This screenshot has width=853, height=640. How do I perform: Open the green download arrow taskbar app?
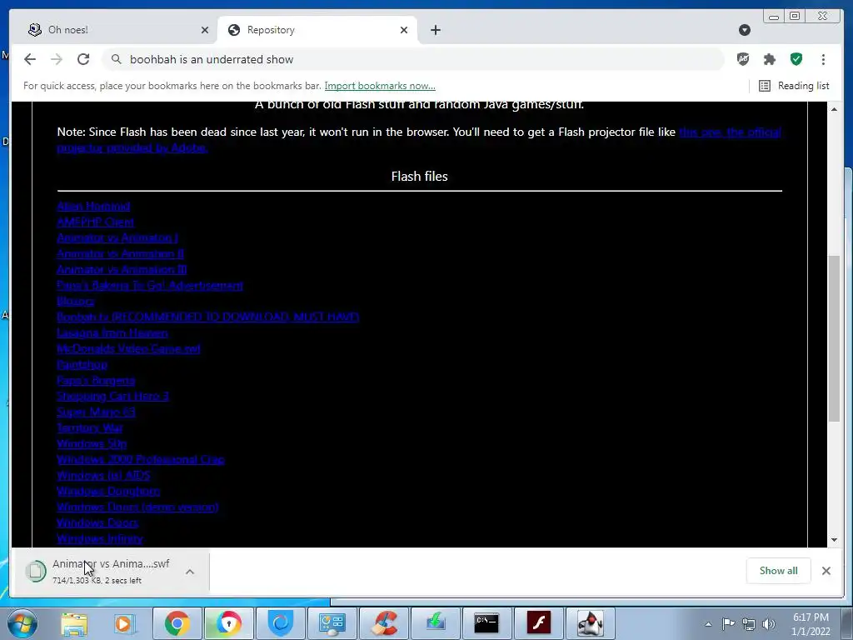(435, 623)
